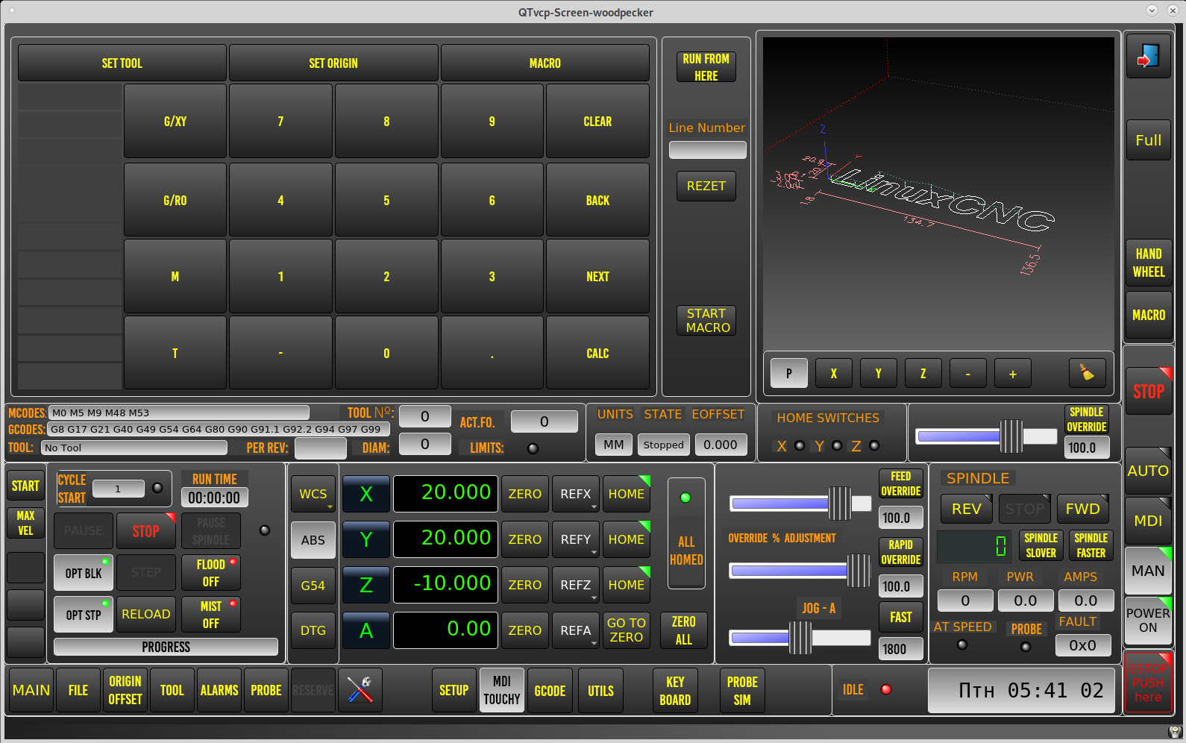Viewport: 1186px width, 743px height.
Task: Open the GCODE tab
Action: tap(550, 690)
